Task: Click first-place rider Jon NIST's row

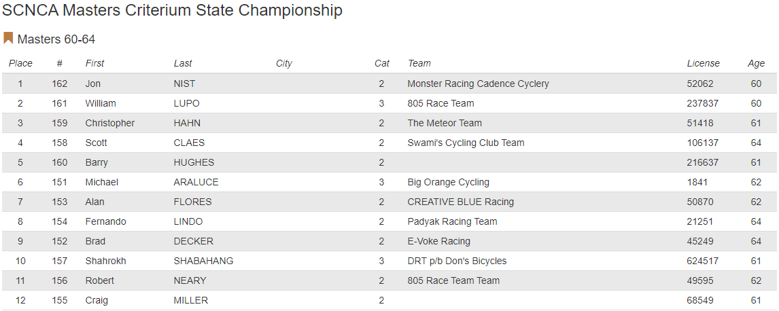Action: tap(272, 84)
